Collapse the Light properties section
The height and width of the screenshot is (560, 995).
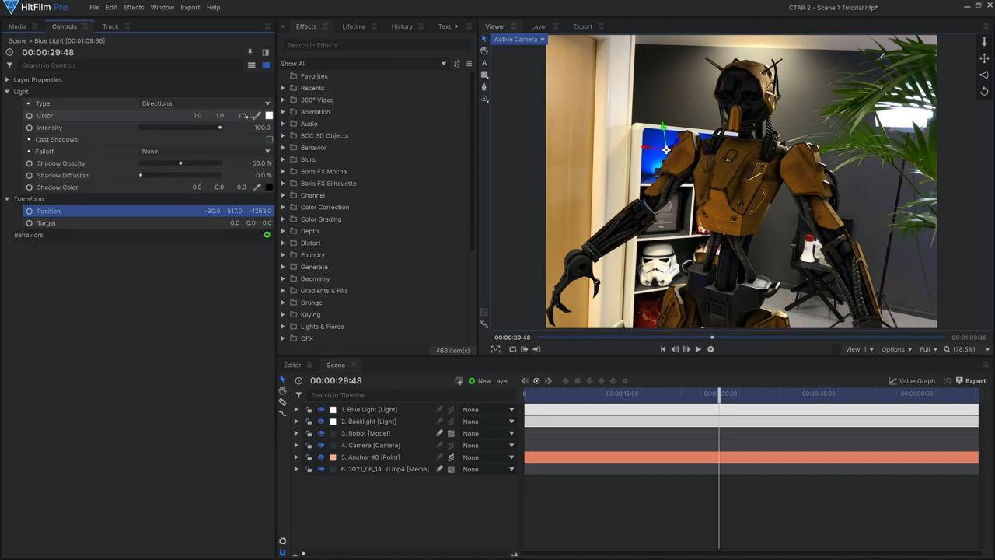tap(7, 92)
